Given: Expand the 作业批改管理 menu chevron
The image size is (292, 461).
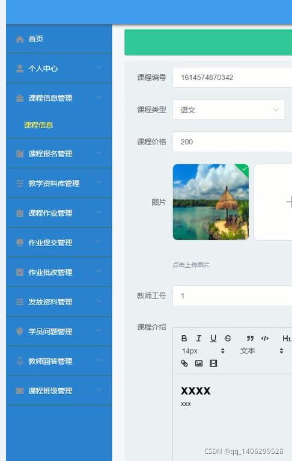Looking at the screenshot, I should [x=99, y=271].
